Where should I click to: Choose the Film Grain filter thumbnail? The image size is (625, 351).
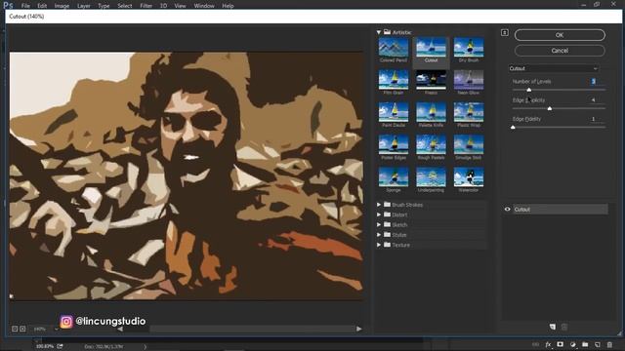[x=394, y=80]
